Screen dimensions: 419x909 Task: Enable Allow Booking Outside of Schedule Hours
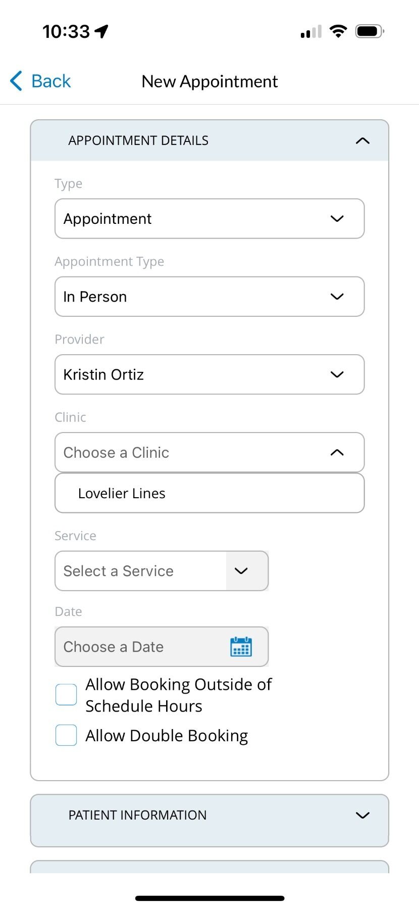point(66,695)
